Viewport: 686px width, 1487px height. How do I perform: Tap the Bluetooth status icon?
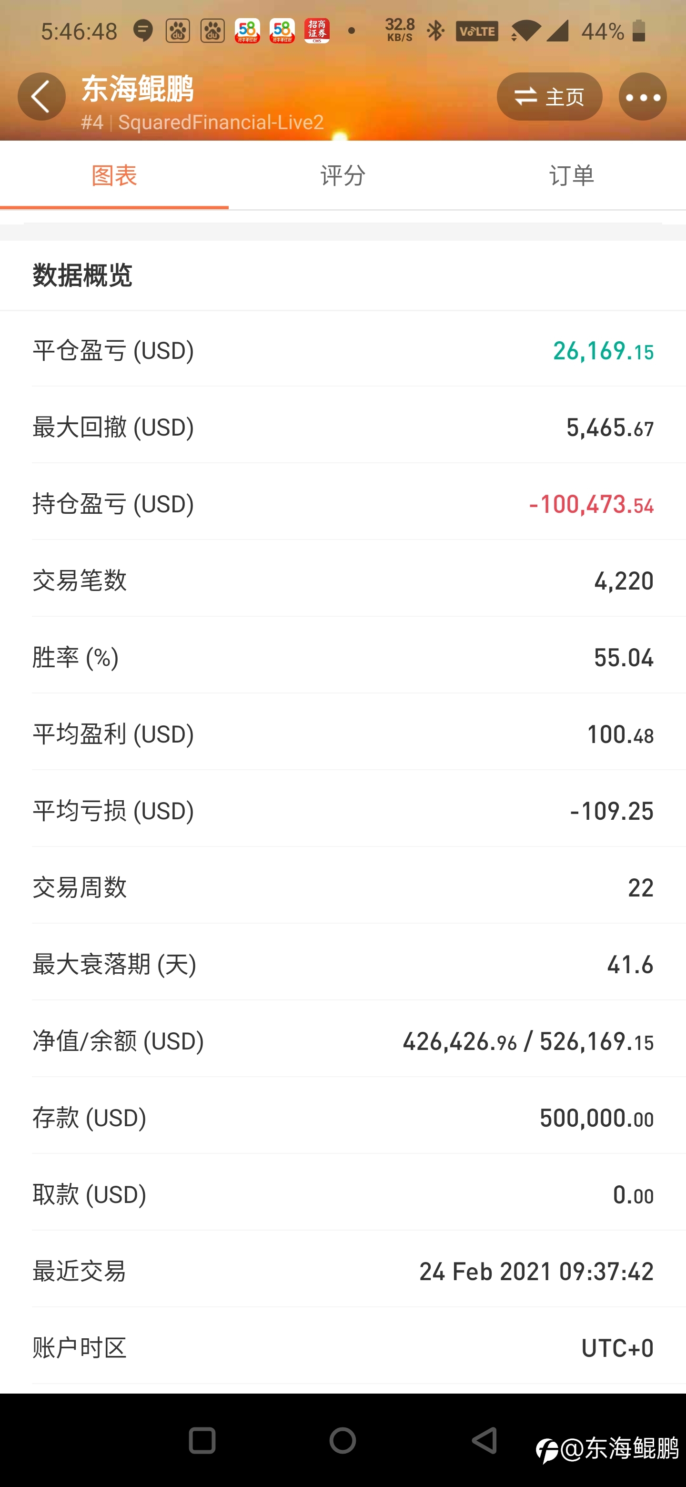(x=435, y=31)
